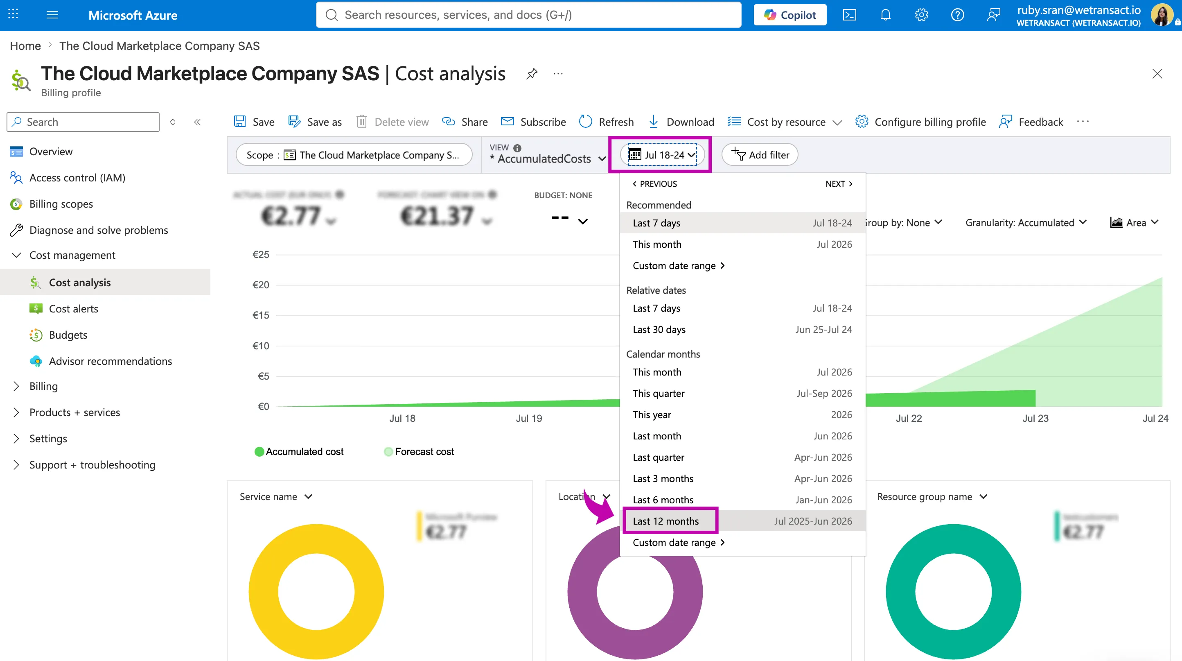The height and width of the screenshot is (661, 1182).
Task: Open the notifications bell
Action: pos(885,15)
